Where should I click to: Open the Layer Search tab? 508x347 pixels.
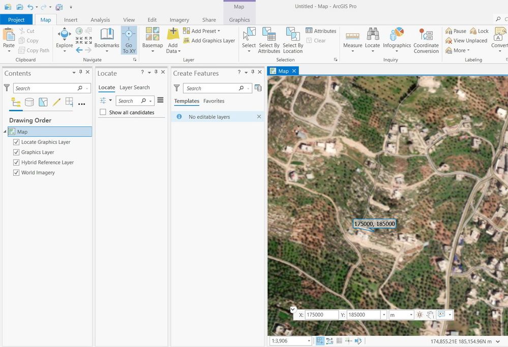(134, 87)
